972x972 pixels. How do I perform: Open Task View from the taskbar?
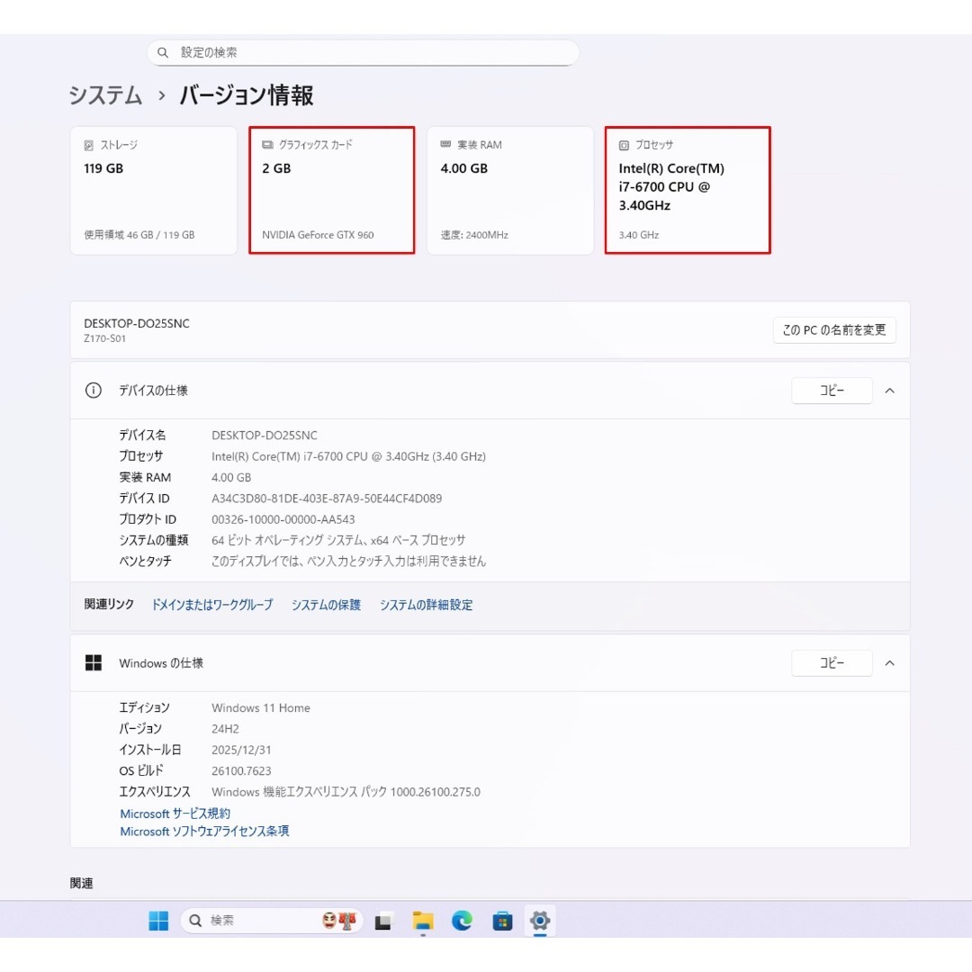383,921
